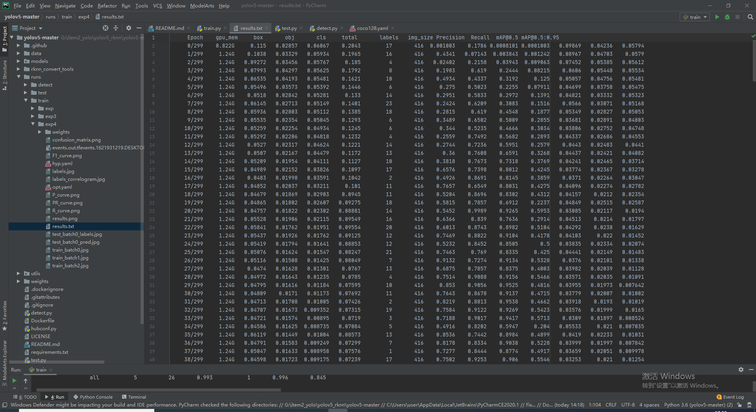
Task: Click the Project tree horizontal scrollbar
Action: tap(57, 362)
